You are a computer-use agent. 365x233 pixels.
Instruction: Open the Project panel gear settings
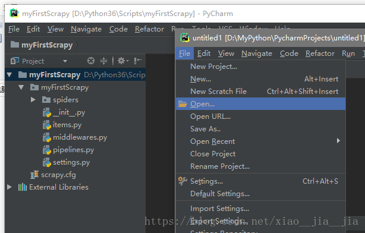[123, 61]
